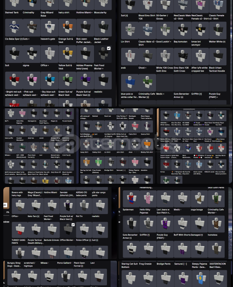This screenshot has height=287, width=233.
Task: Choose the Purple Suit w/ Black Vest shirt
Action: click(85, 80)
